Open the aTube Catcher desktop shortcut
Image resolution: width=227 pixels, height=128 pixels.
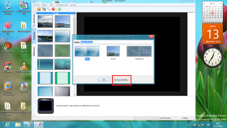coord(8,47)
